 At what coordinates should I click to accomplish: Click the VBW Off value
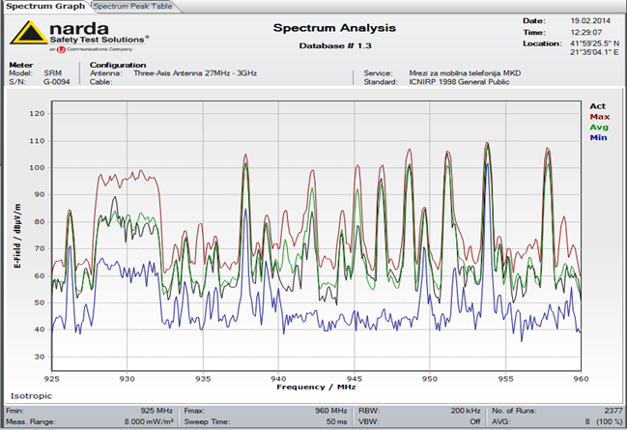pos(474,422)
